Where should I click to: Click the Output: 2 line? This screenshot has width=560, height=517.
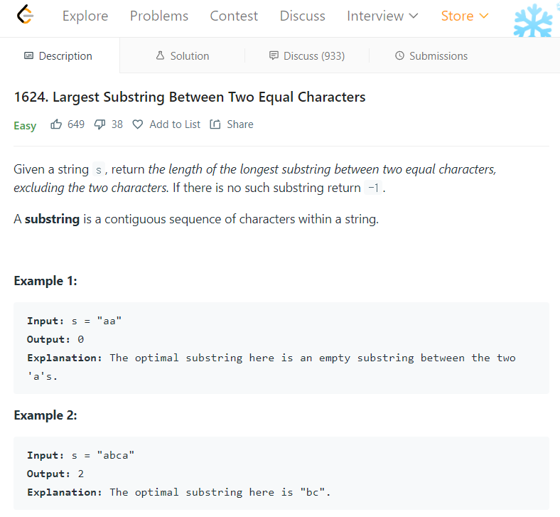tap(55, 474)
